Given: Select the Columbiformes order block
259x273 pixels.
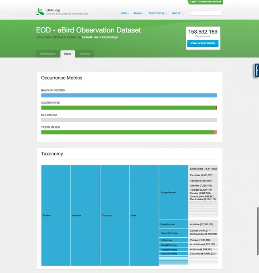Looking at the screenshot, I should pyautogui.click(x=174, y=254).
